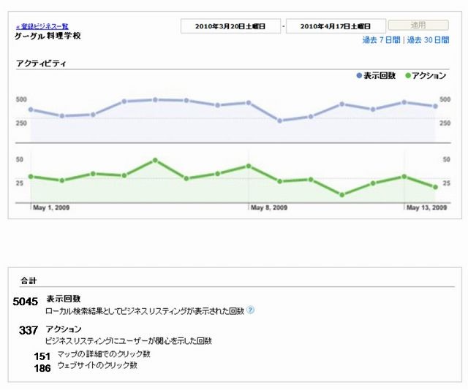Click the highest peak on green action line
Image resolution: width=468 pixels, height=390 pixels.
tap(155, 160)
